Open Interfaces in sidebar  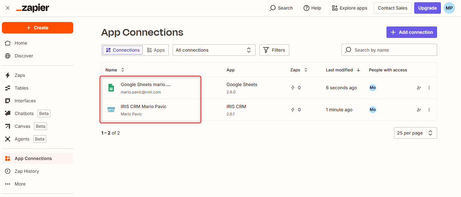38,101
